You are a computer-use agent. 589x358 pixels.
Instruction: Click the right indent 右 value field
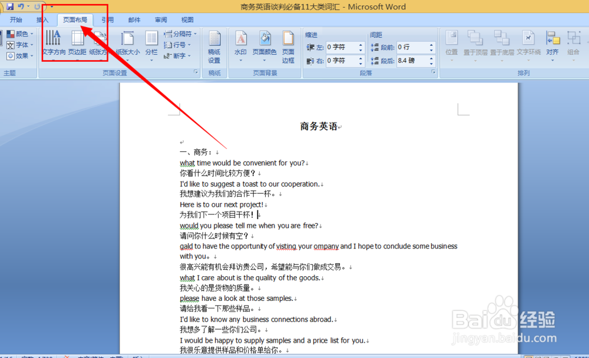342,61
